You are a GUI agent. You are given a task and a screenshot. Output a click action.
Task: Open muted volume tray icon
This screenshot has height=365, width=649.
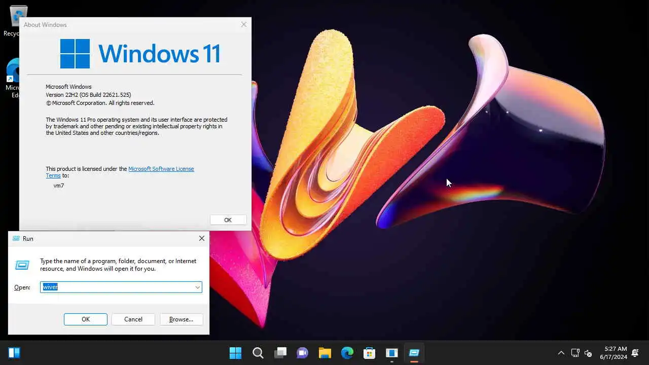point(588,353)
